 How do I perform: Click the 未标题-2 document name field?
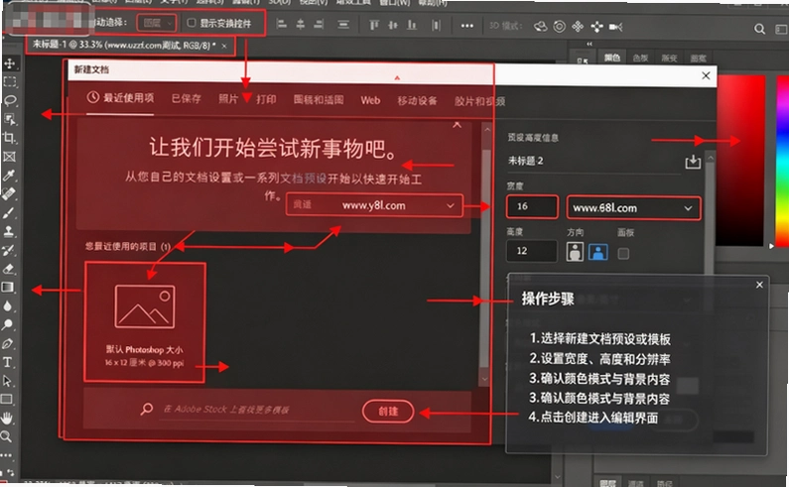point(593,161)
